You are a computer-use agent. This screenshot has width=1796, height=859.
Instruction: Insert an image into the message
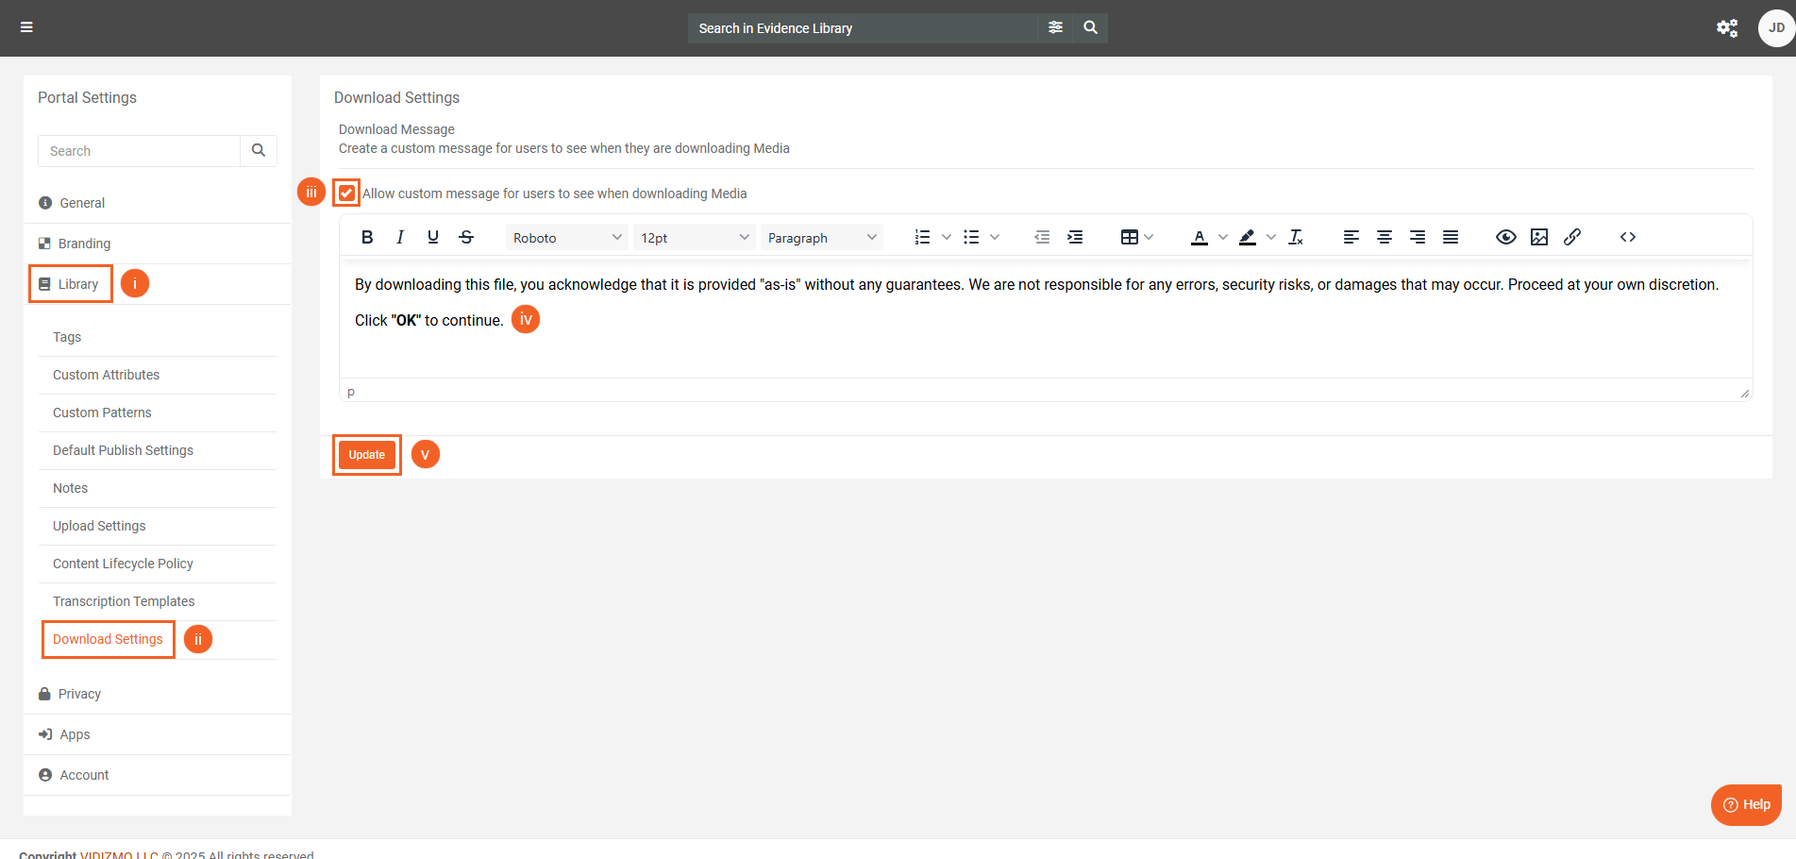1539,237
